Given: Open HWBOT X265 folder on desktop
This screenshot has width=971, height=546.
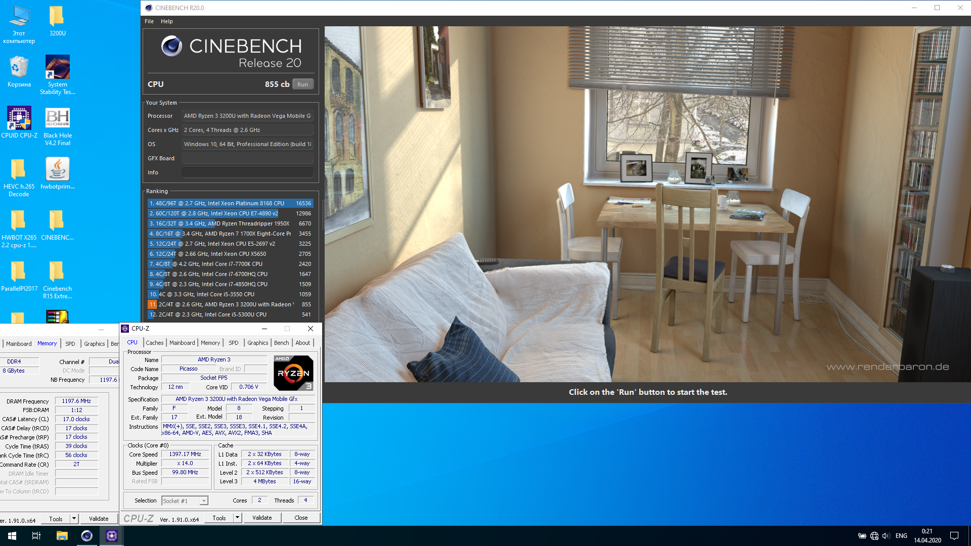Looking at the screenshot, I should pyautogui.click(x=19, y=229).
